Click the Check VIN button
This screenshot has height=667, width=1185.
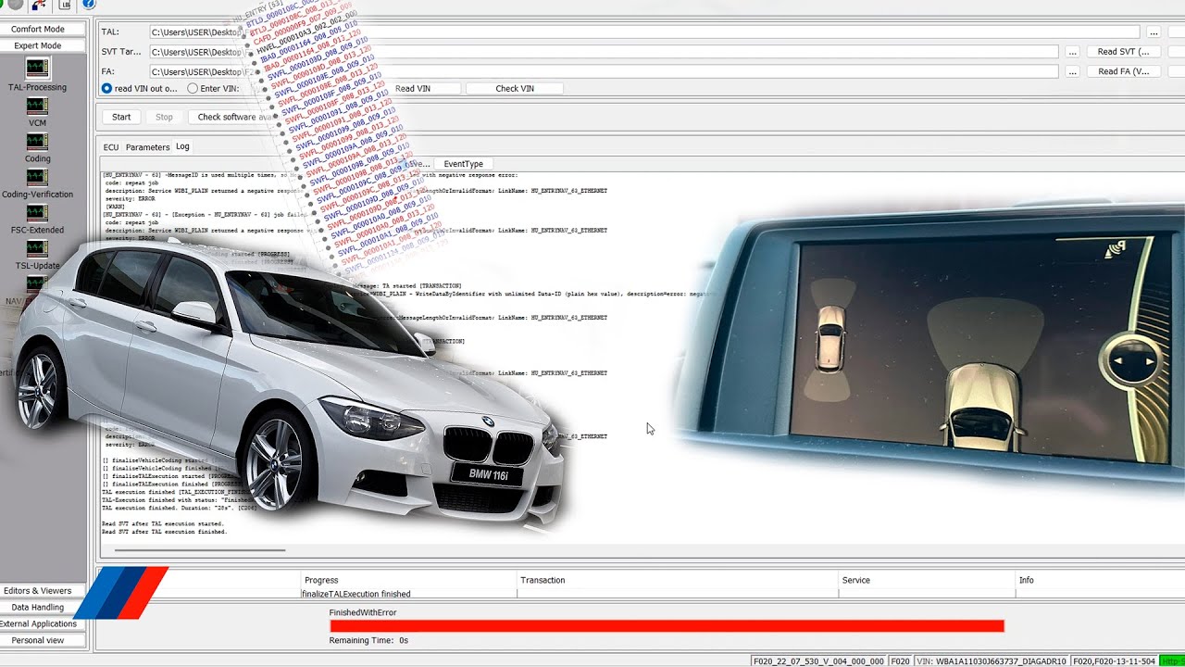pos(515,89)
